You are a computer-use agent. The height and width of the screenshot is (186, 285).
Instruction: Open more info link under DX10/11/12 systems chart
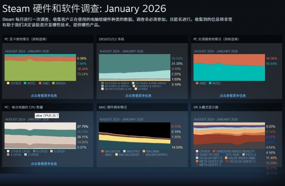[138, 95]
